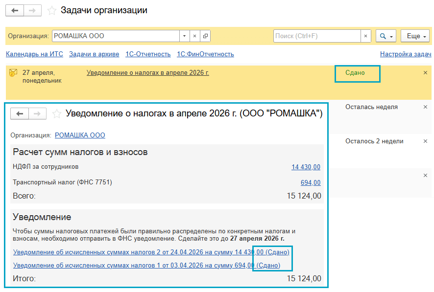Viewport: 434px width, 292px height.
Task: Open Задачи в архиве link
Action: tap(94, 54)
